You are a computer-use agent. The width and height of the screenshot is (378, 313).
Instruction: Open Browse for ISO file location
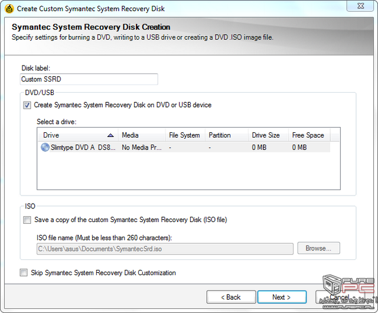click(x=319, y=248)
